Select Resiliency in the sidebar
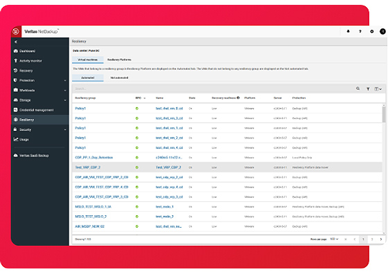 [40, 120]
